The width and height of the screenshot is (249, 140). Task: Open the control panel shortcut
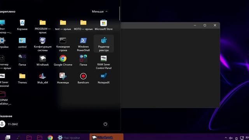click(22, 43)
